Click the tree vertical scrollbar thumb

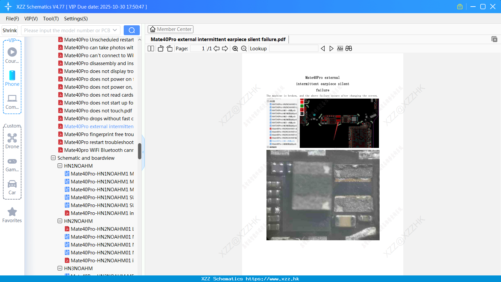[x=139, y=151]
